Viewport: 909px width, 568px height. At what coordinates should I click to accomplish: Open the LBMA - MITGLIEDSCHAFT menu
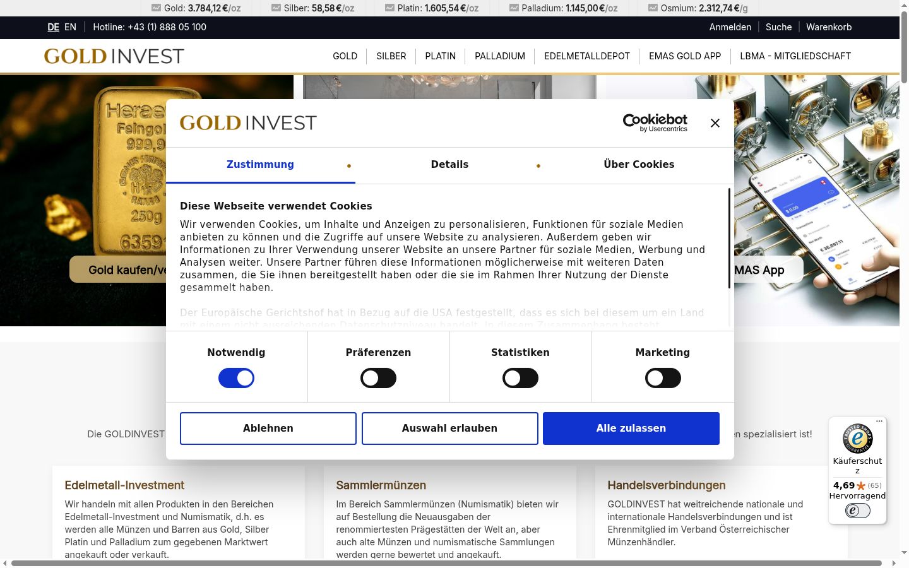coord(795,56)
